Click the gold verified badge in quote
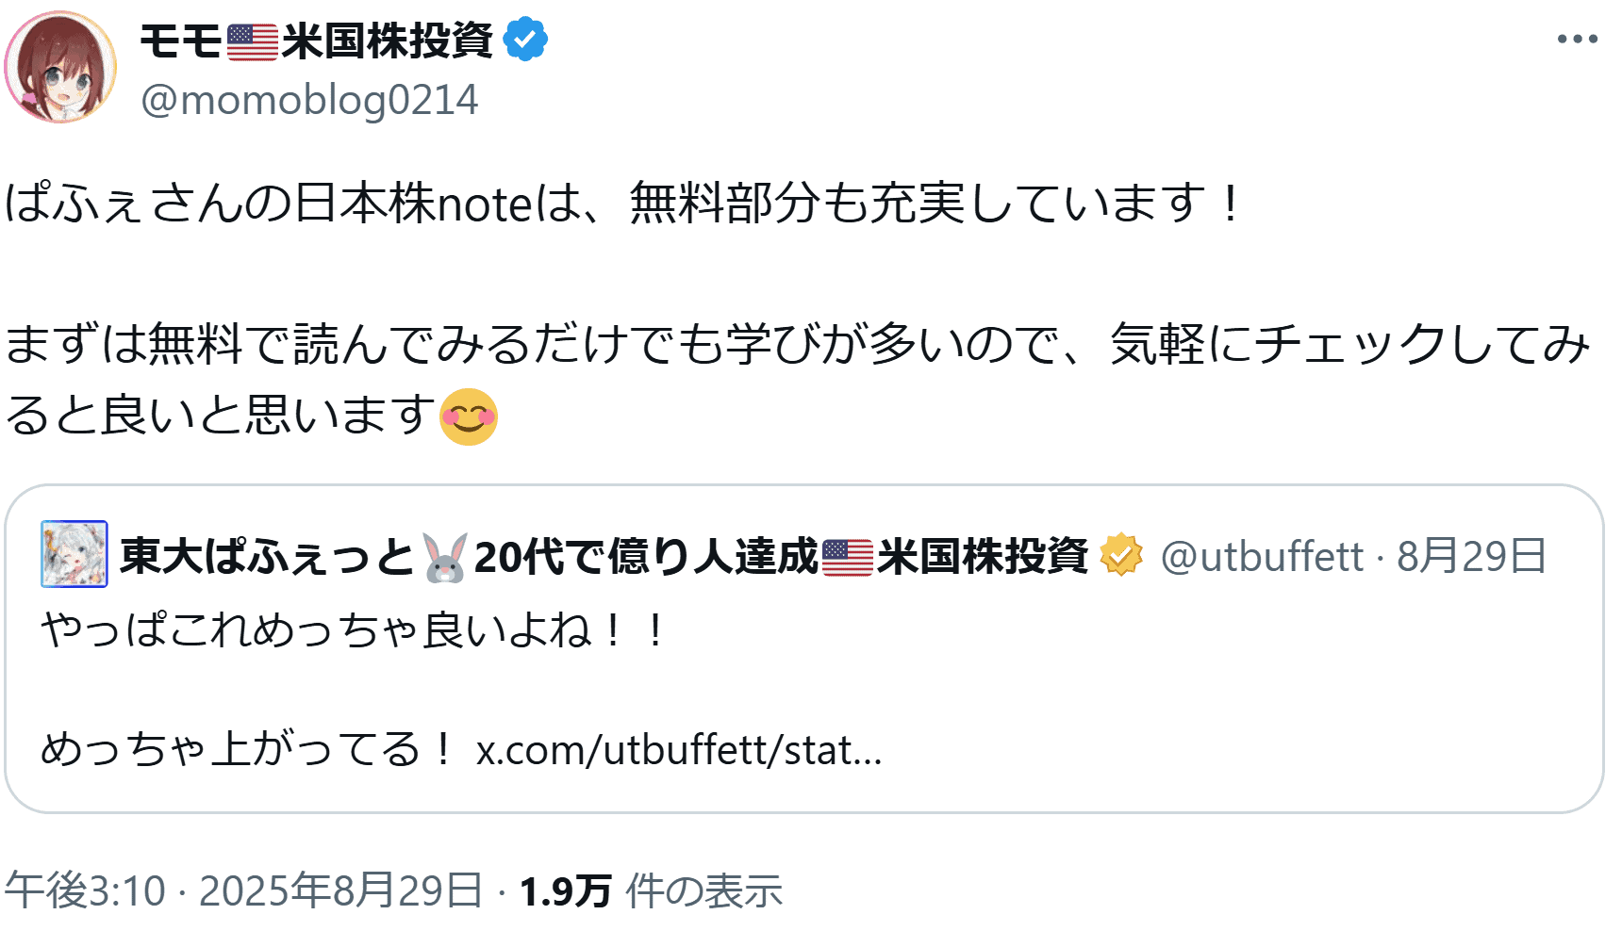The width and height of the screenshot is (1622, 947). (1120, 555)
